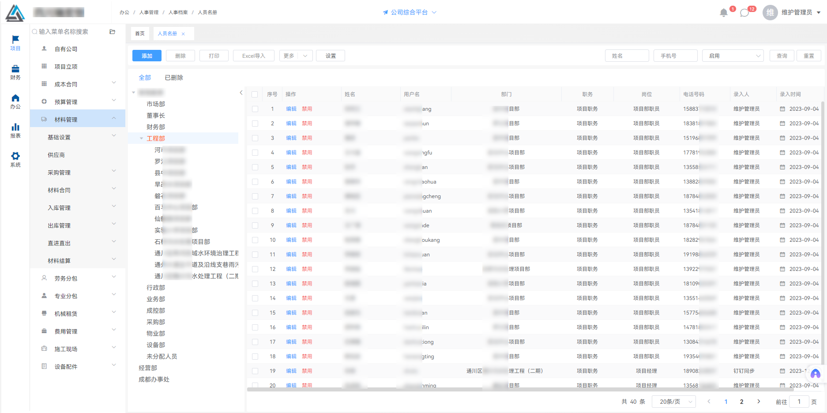Click the paper plane icon by 公司综合平台
Image resolution: width=827 pixels, height=413 pixels.
coord(385,12)
